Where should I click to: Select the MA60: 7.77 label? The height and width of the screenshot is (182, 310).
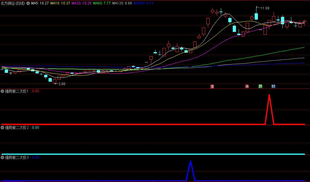(x=102, y=3)
